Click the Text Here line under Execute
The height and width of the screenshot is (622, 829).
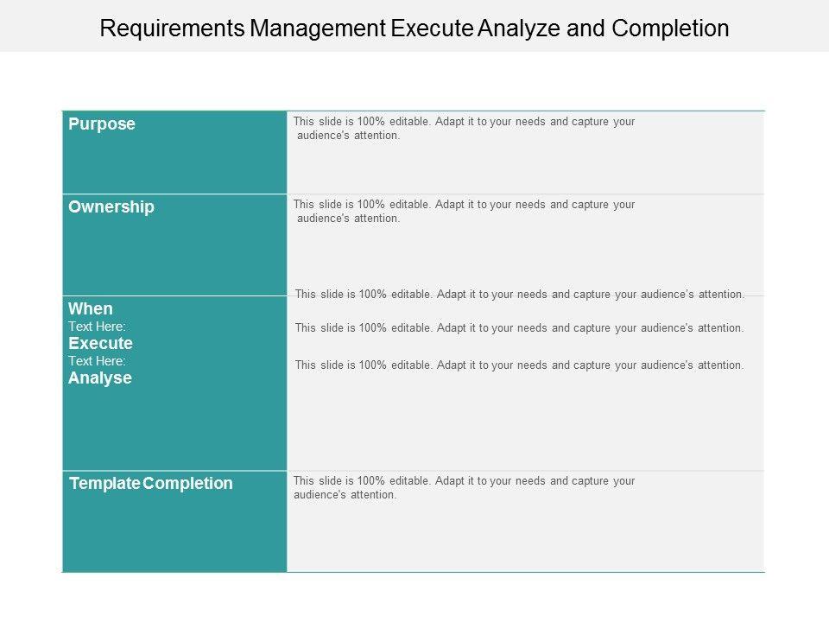tap(97, 361)
